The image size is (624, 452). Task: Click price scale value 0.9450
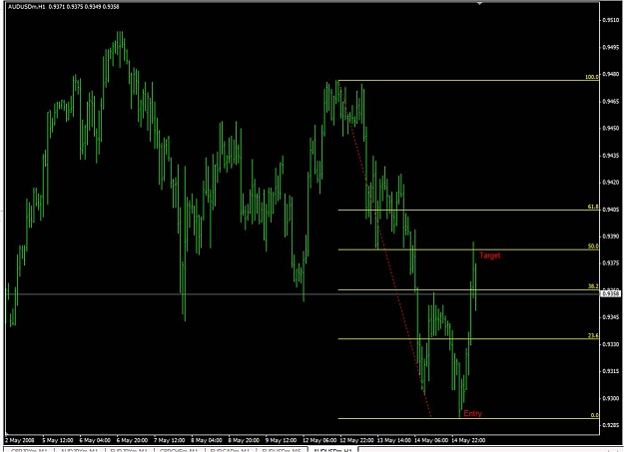coord(610,128)
